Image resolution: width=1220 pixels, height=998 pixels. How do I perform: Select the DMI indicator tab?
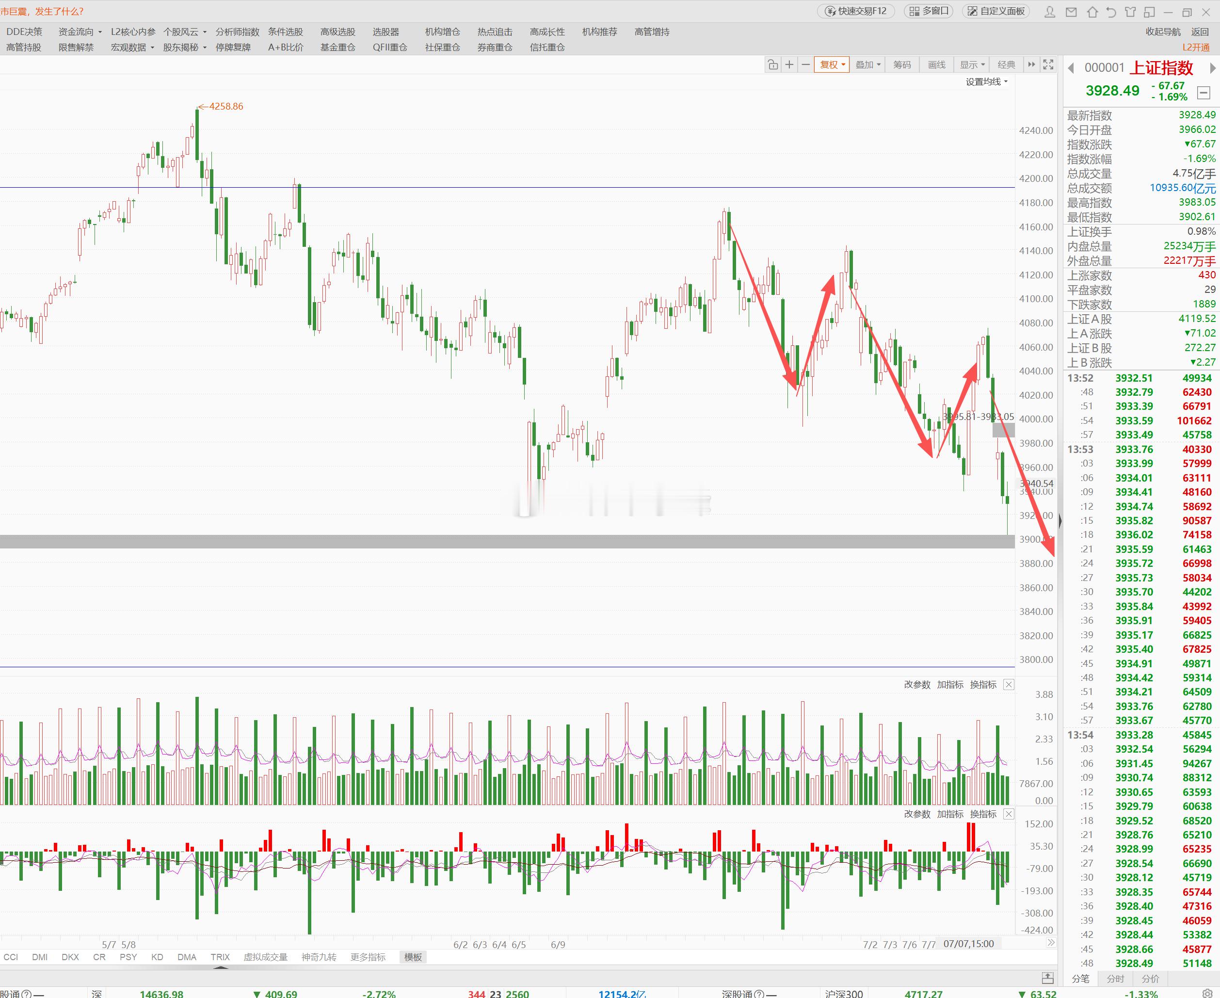point(40,957)
